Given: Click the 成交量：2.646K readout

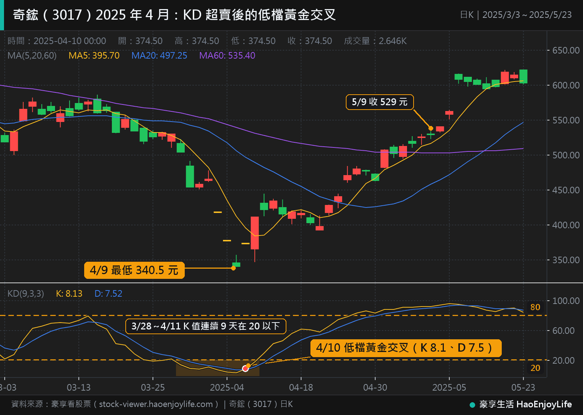Looking at the screenshot, I should click(x=375, y=41).
